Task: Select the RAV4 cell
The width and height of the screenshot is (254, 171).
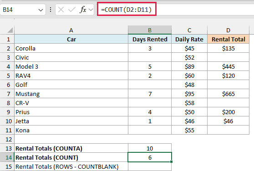Action: (71, 75)
